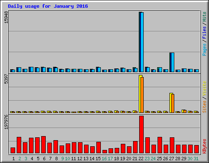Click the red KBytes bar for day 6
Screen dimensions: 209x163
point(43,145)
